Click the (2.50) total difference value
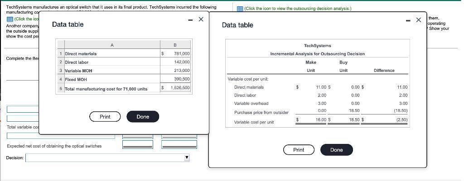Image resolution: width=464 pixels, height=181 pixels. click(x=402, y=120)
